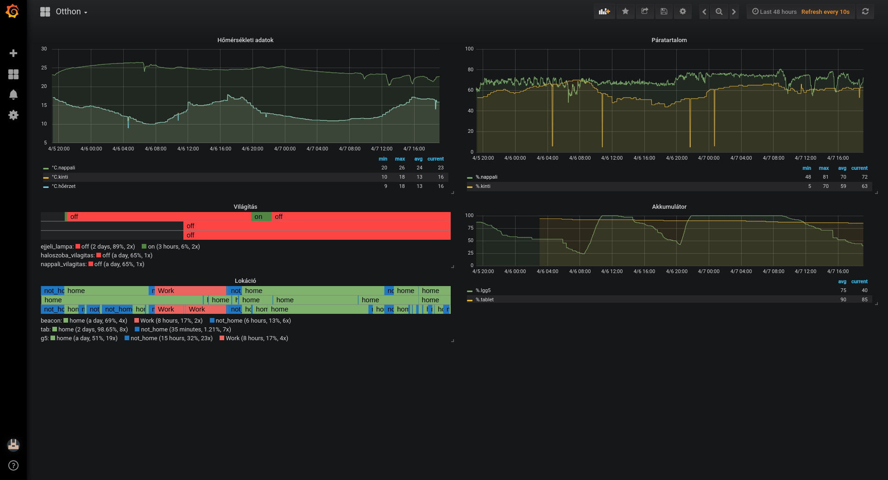Image resolution: width=888 pixels, height=480 pixels.
Task: Shift time range backward with left arrow
Action: coord(704,12)
